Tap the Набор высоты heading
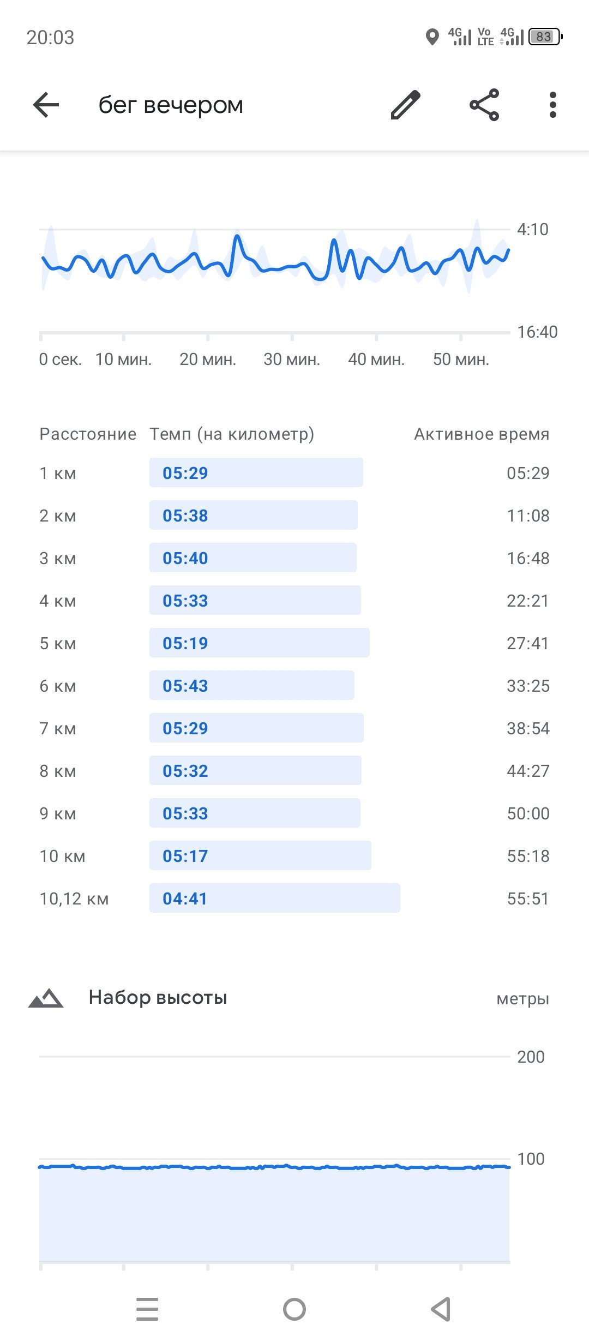This screenshot has width=589, height=1342. click(x=158, y=997)
